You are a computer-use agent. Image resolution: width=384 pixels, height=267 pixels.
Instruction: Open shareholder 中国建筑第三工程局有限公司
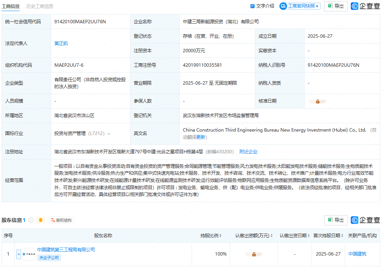[66, 249]
